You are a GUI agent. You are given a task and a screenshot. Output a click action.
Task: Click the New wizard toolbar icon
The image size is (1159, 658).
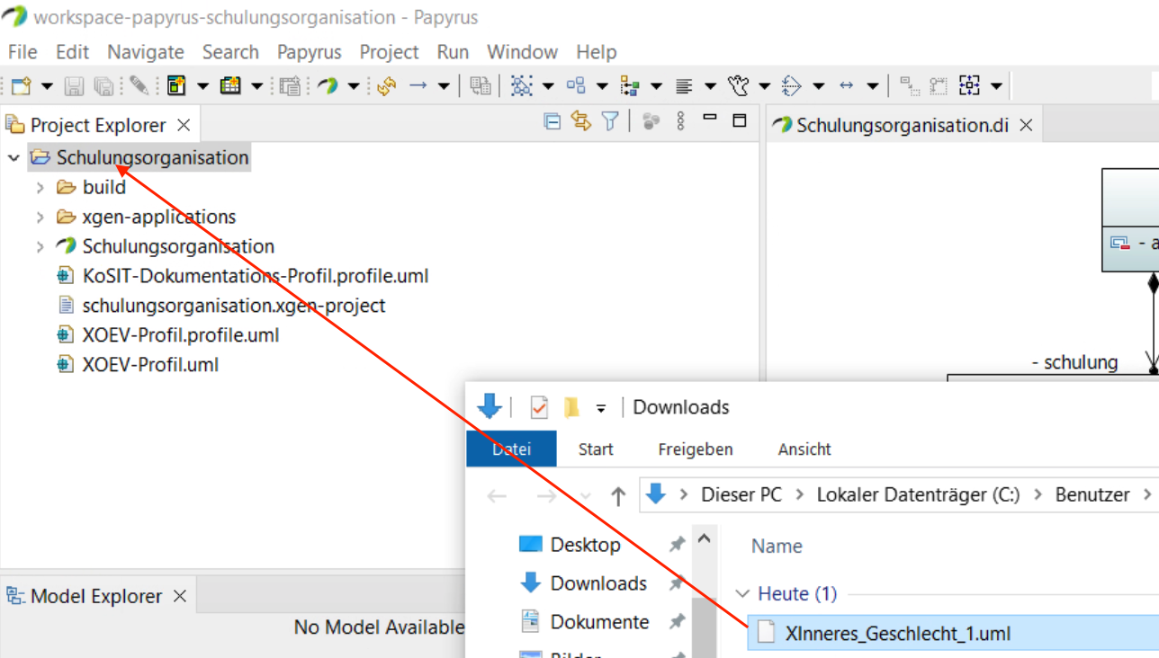coord(21,86)
